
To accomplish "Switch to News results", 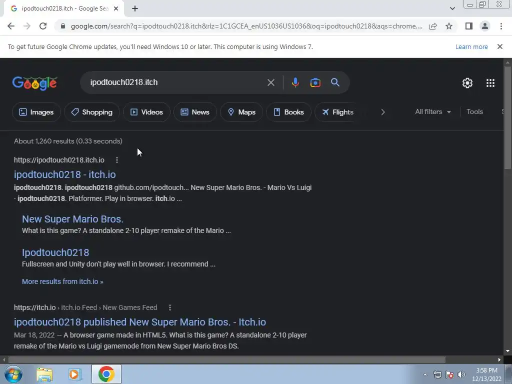I will 195,112.
